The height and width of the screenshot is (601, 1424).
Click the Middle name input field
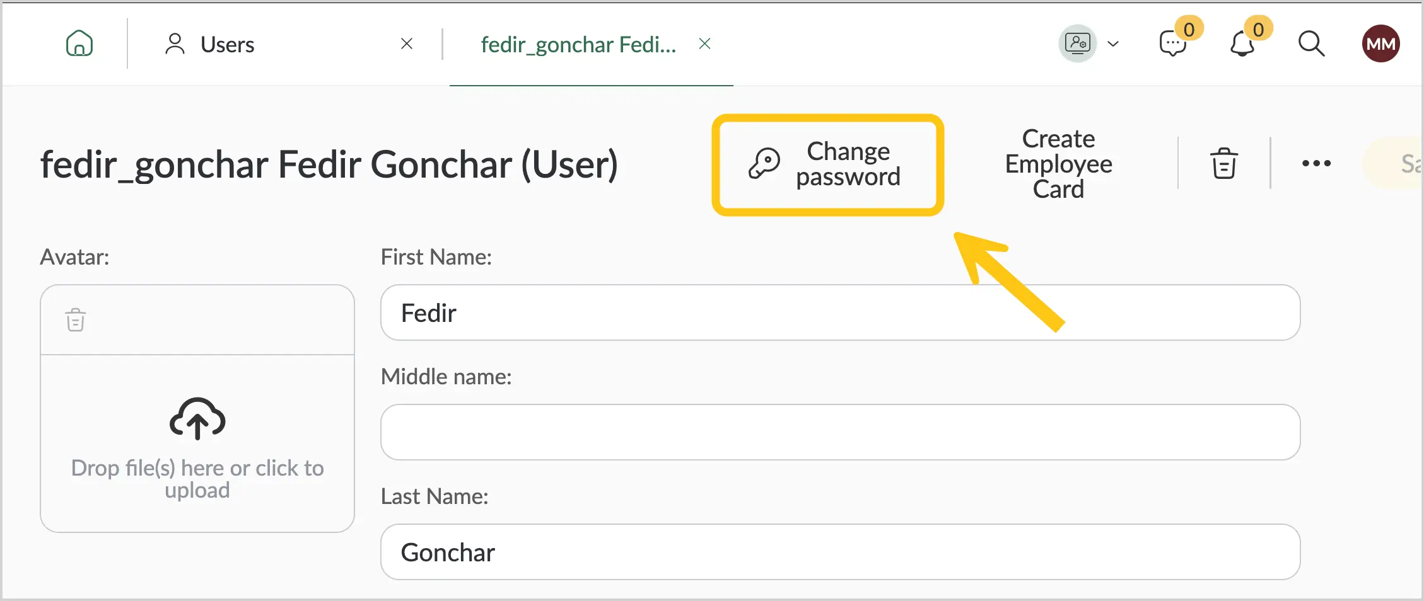pos(840,432)
